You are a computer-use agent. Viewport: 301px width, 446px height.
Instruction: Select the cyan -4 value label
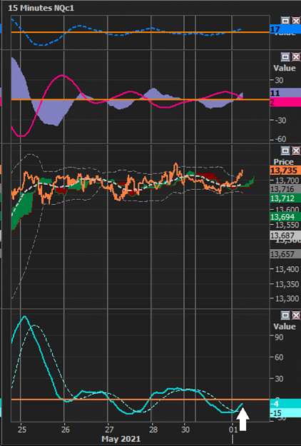point(285,404)
